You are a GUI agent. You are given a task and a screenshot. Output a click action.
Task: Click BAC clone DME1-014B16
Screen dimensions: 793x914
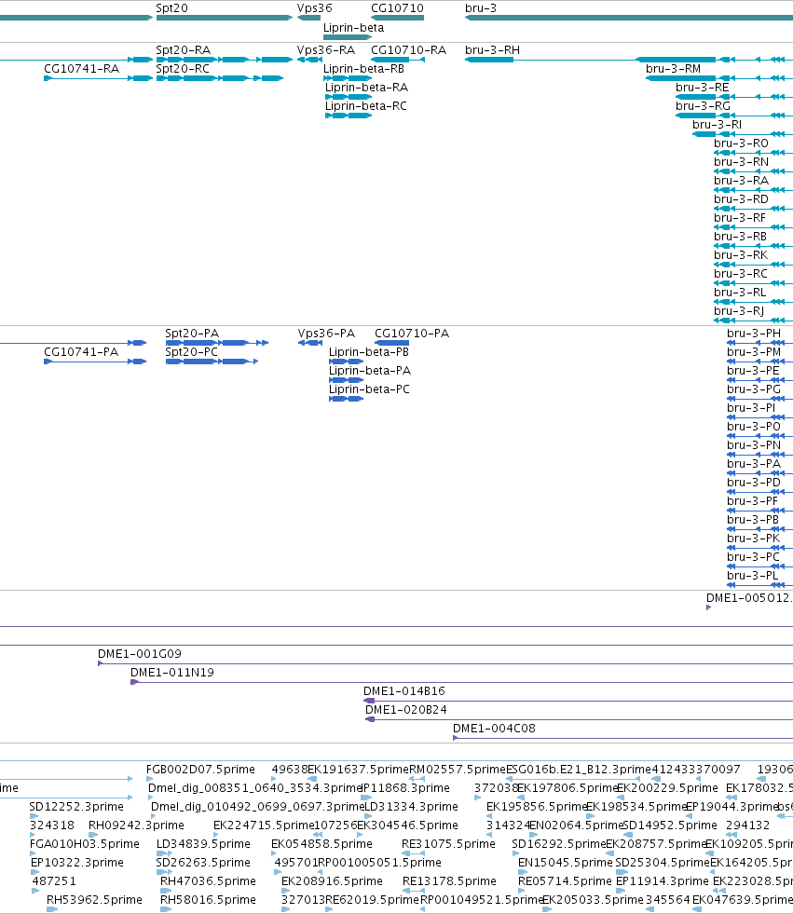579,701
